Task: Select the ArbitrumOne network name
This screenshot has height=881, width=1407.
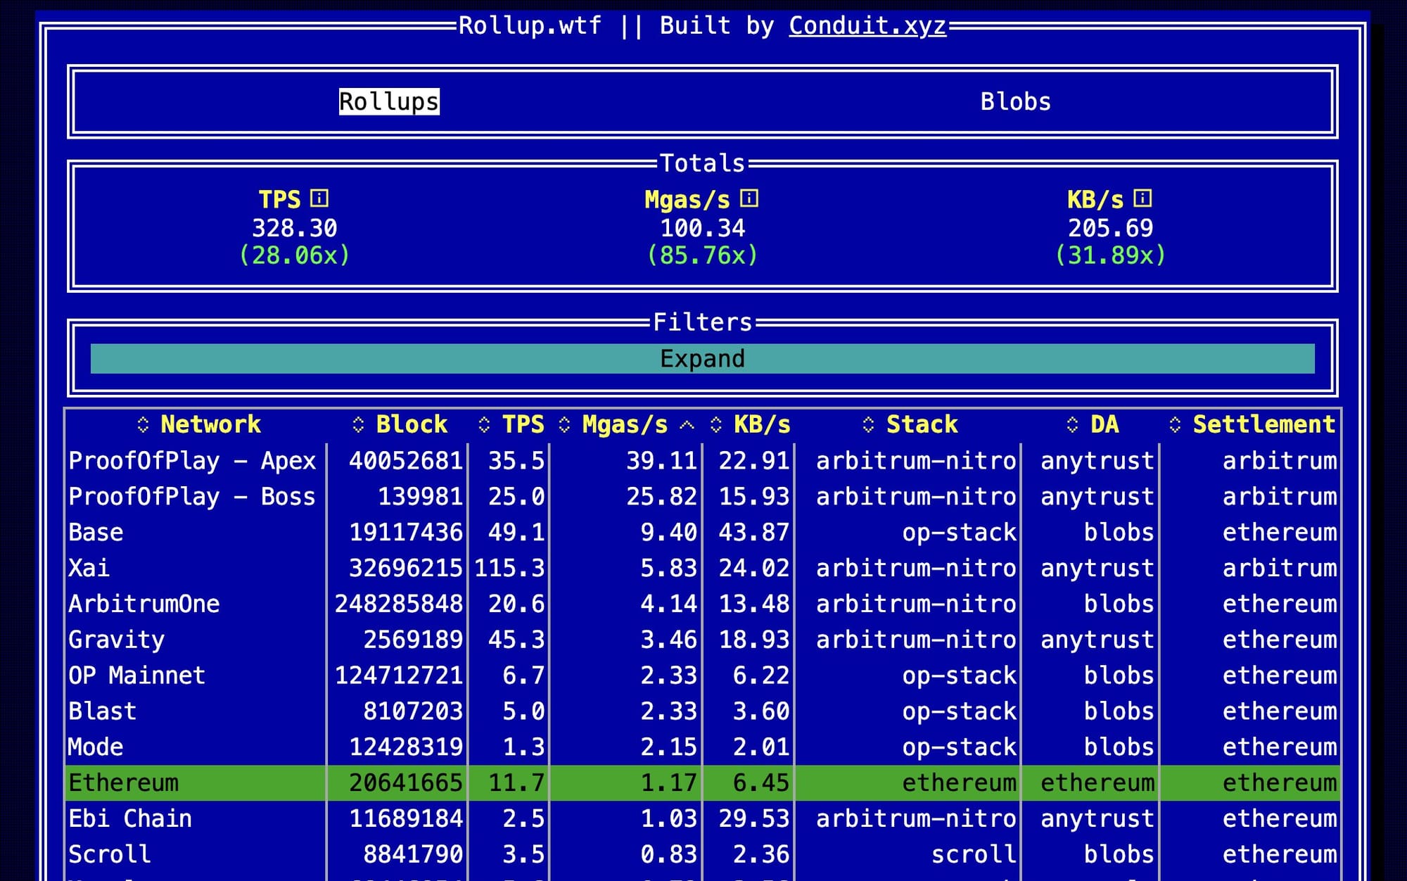Action: pos(144,604)
